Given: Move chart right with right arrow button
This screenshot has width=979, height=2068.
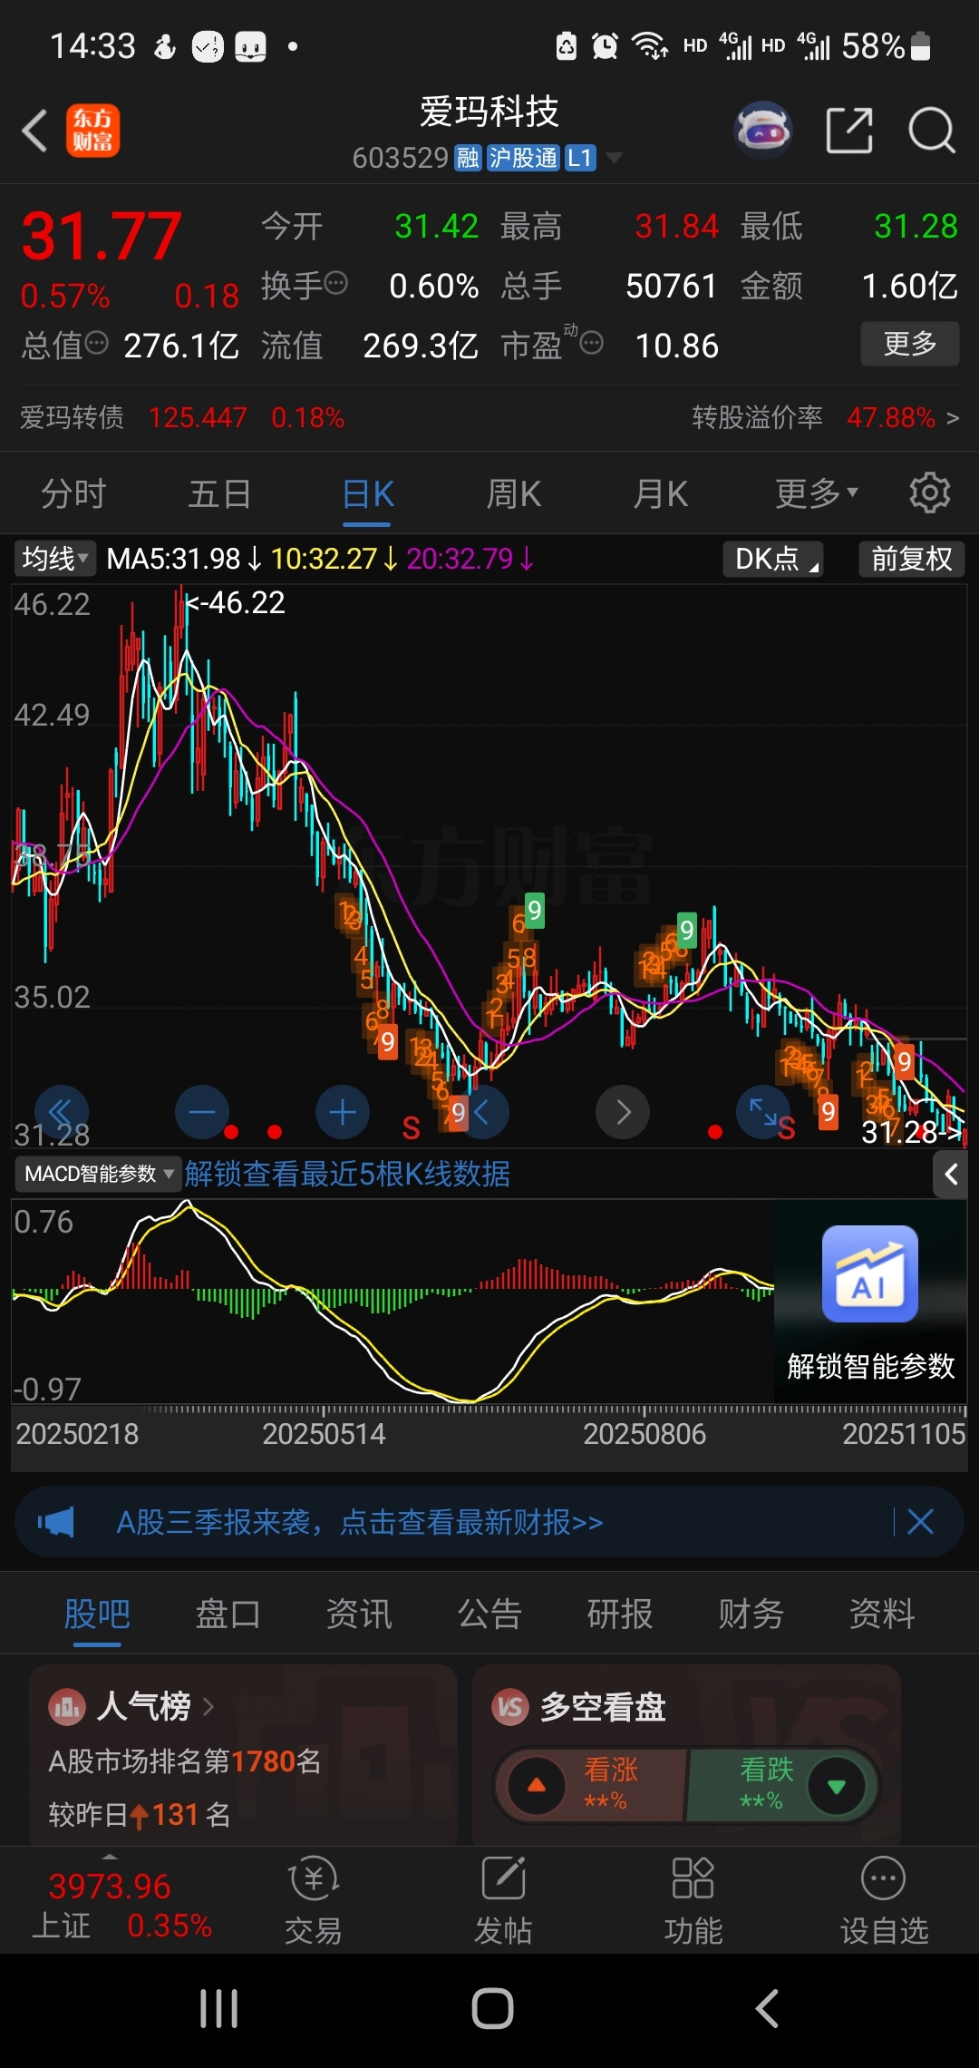Looking at the screenshot, I should pyautogui.click(x=623, y=1111).
